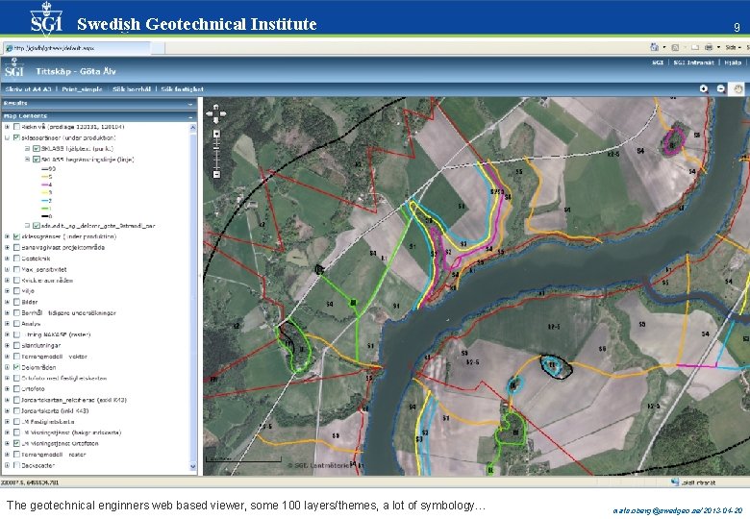Click the plus button atop zoom slider
Viewport: 750px width, 519px height.
tap(216, 134)
